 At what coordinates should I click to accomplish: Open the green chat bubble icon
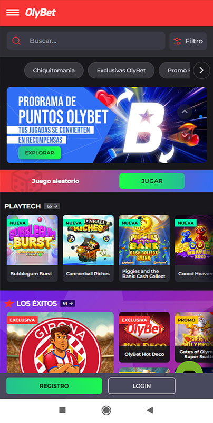(189, 368)
